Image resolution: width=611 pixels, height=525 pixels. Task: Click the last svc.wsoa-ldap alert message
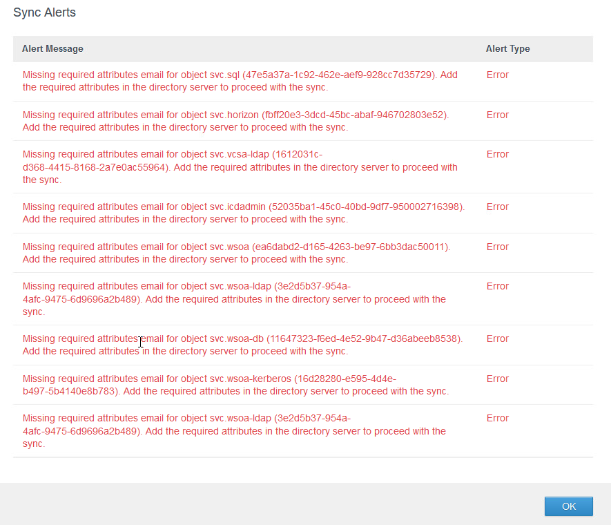pos(234,431)
